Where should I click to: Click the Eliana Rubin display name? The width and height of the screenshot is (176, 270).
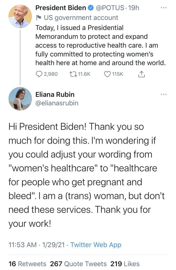pyautogui.click(x=55, y=94)
